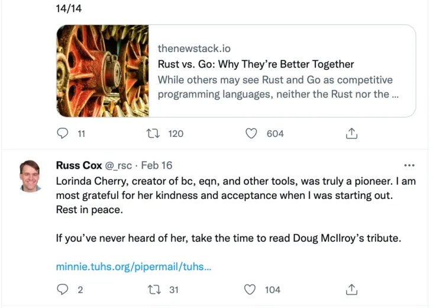Screen dimensions: 433x308
Task: Open the more options menu on Russ Cox's tweet
Action: pos(409,165)
